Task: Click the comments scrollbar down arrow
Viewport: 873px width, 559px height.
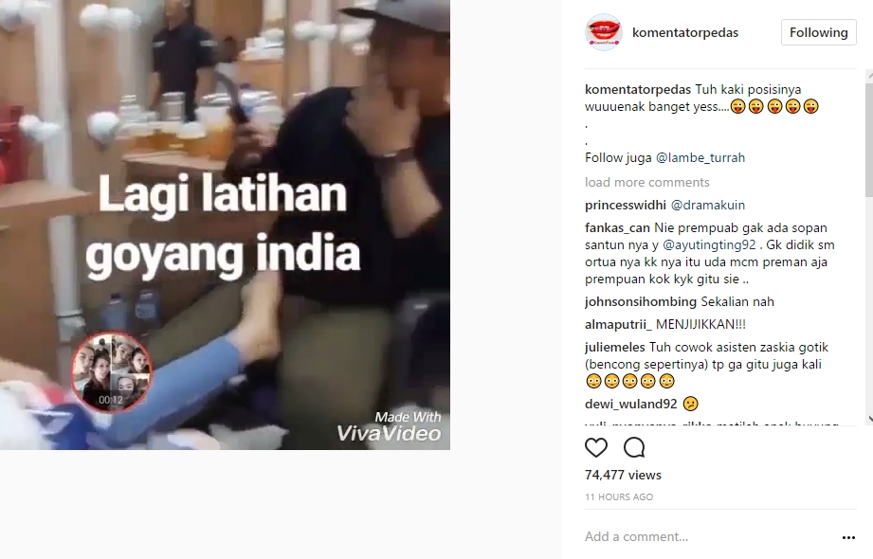Action: pyautogui.click(x=869, y=419)
